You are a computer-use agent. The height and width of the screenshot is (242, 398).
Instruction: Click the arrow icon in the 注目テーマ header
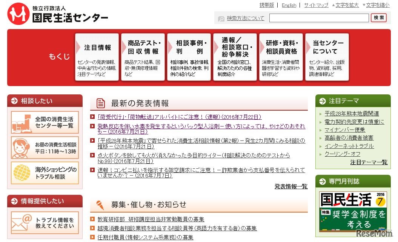click(322, 101)
